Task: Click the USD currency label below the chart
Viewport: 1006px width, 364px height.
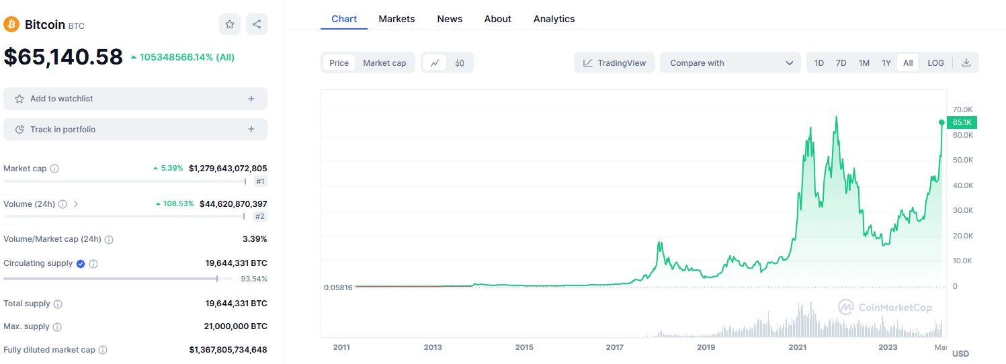Action: pos(960,353)
